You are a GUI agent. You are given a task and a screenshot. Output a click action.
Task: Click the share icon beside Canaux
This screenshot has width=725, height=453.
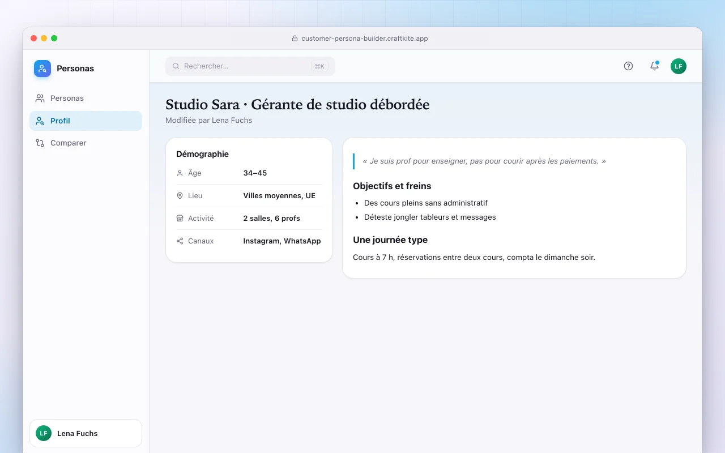point(180,241)
